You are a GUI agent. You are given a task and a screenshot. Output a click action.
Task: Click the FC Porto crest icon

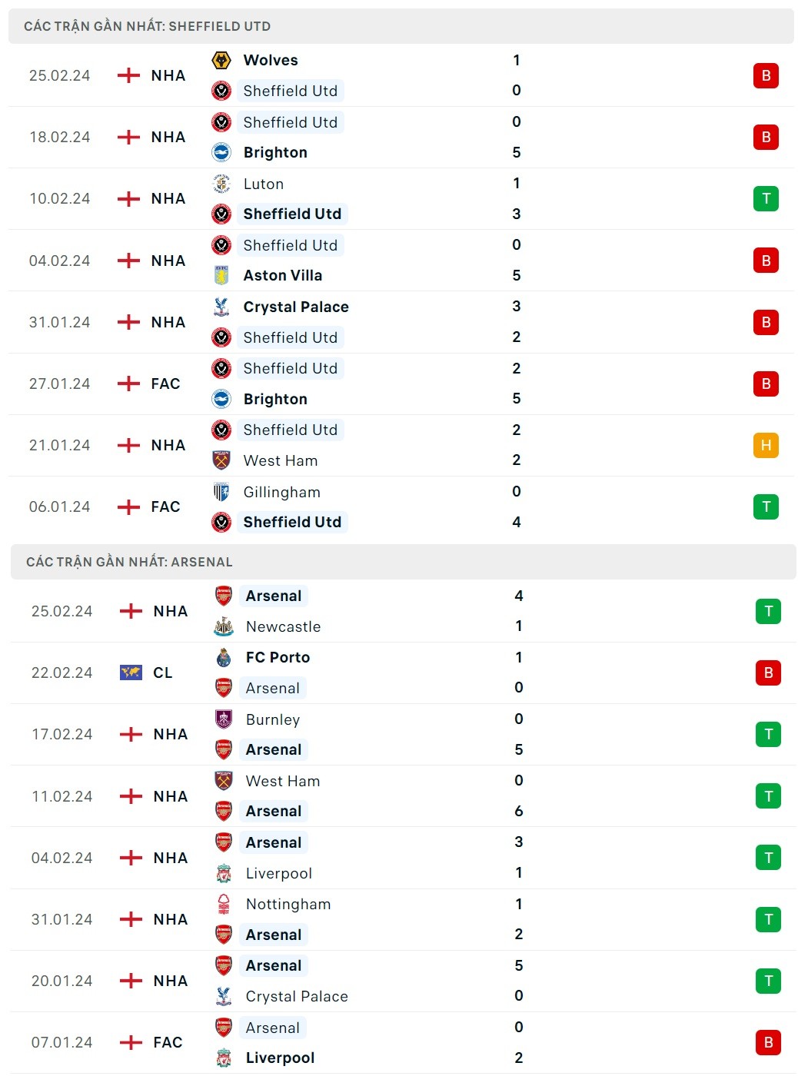pos(224,657)
